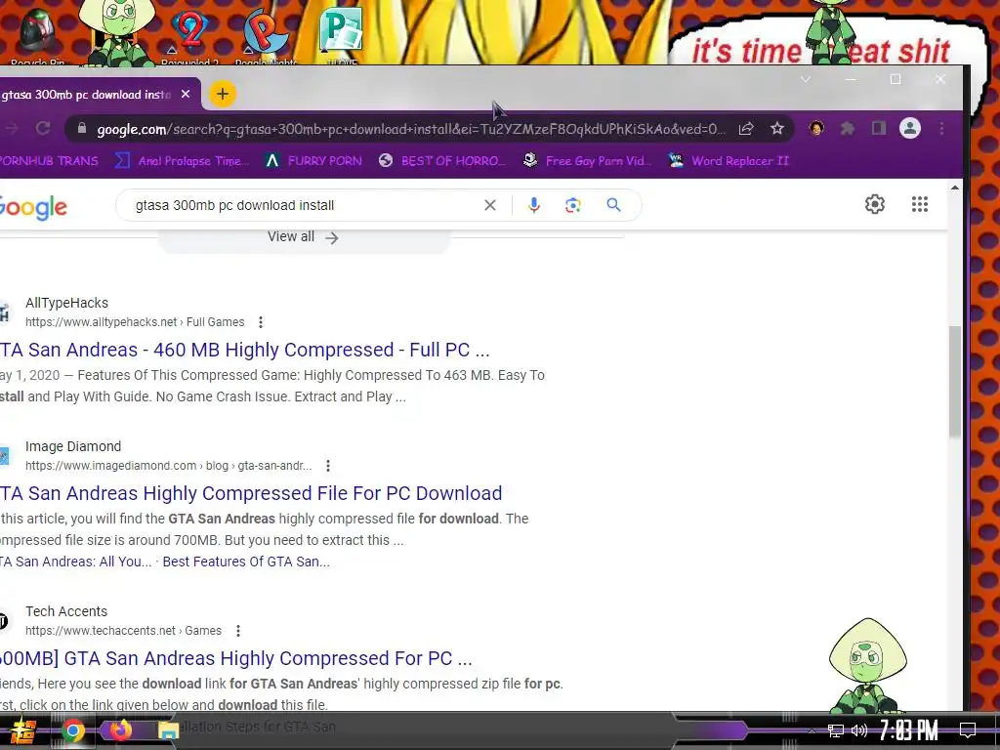
Task: Click the padlock site info icon
Action: point(82,128)
